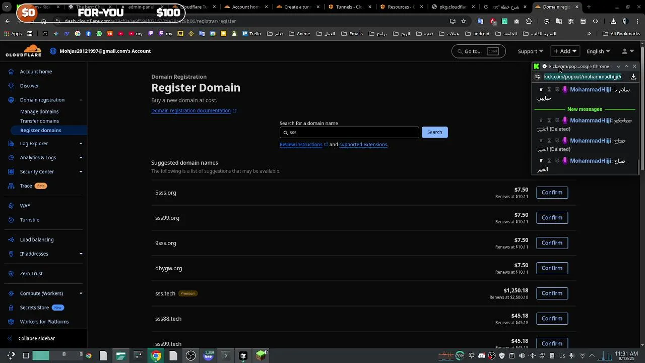Screen dimensions: 645x363
Task: Open Manage domains page
Action: click(x=39, y=111)
